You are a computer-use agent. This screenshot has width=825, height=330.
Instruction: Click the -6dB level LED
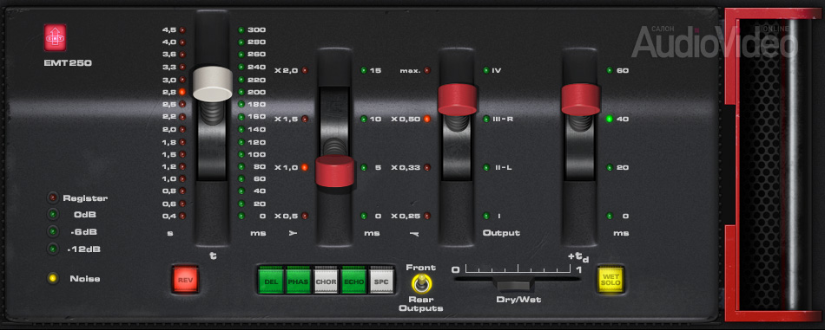pyautogui.click(x=53, y=231)
